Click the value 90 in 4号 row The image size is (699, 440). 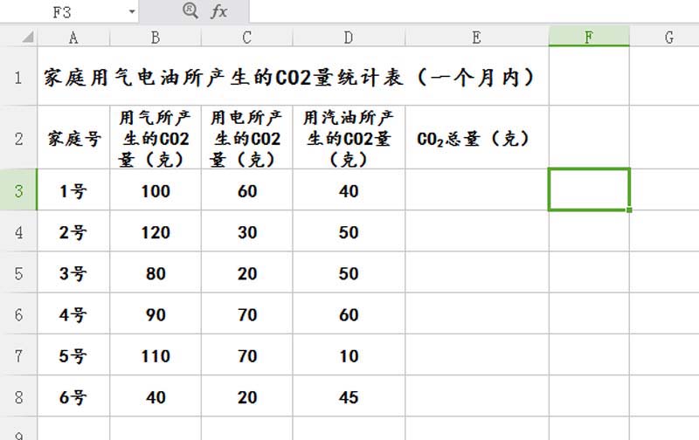(x=156, y=313)
